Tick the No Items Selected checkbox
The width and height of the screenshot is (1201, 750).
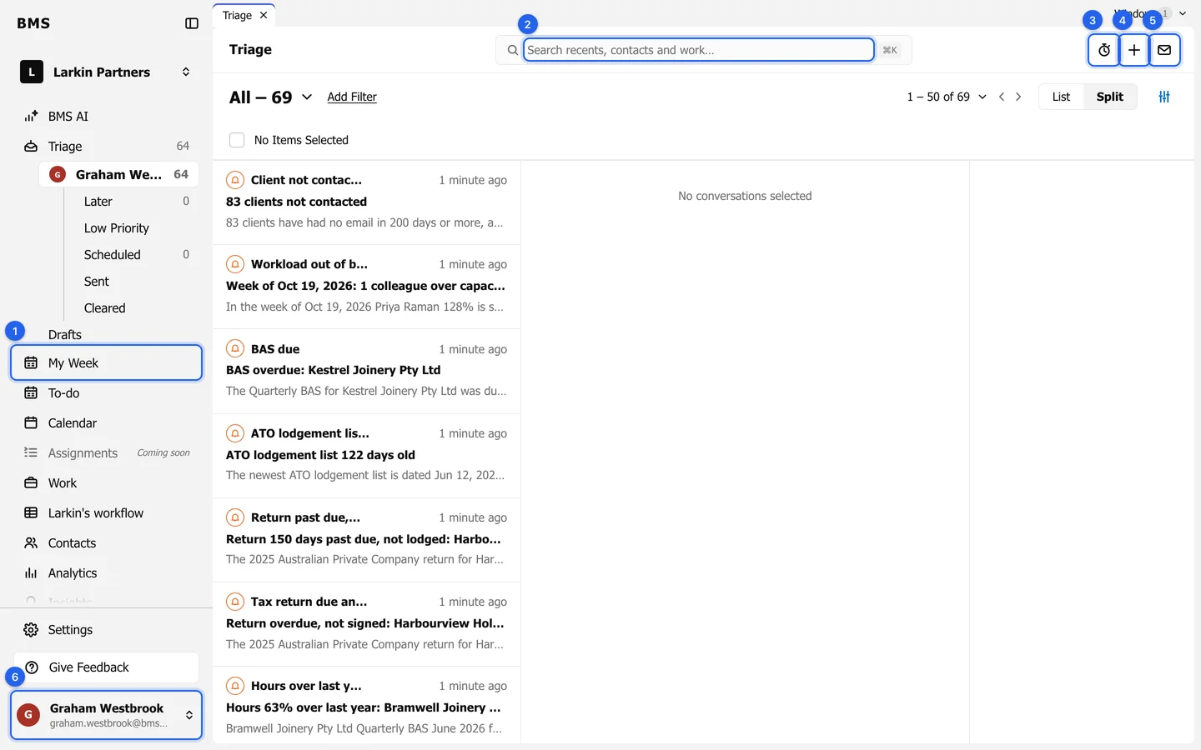pos(237,140)
